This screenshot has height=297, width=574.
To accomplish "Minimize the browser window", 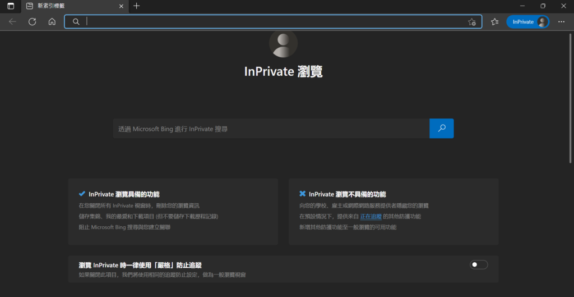I will [523, 6].
